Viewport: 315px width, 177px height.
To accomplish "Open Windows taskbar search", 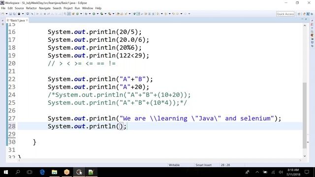I will point(18,172).
